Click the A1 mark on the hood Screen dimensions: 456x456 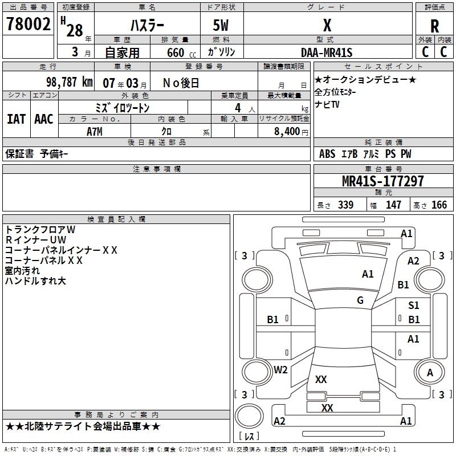(368, 274)
